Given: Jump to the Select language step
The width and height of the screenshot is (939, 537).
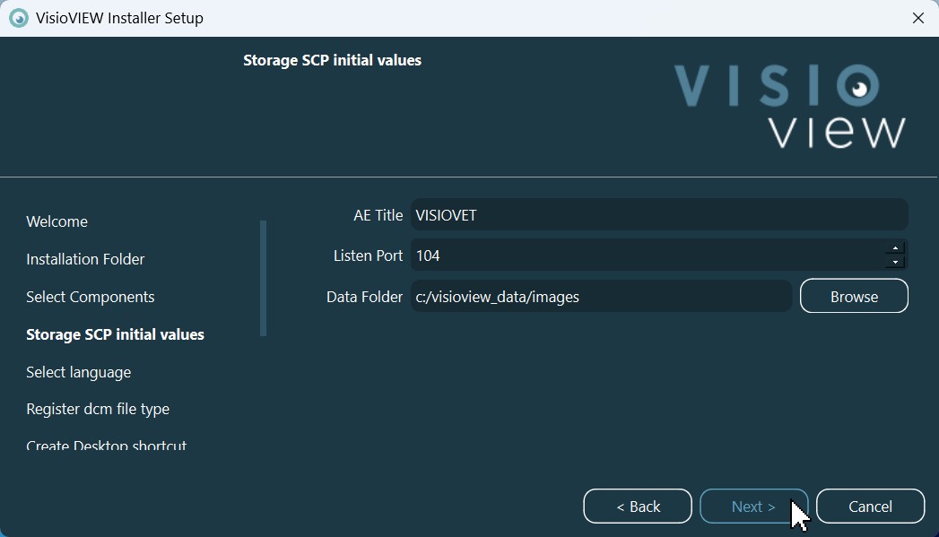Looking at the screenshot, I should pos(79,372).
